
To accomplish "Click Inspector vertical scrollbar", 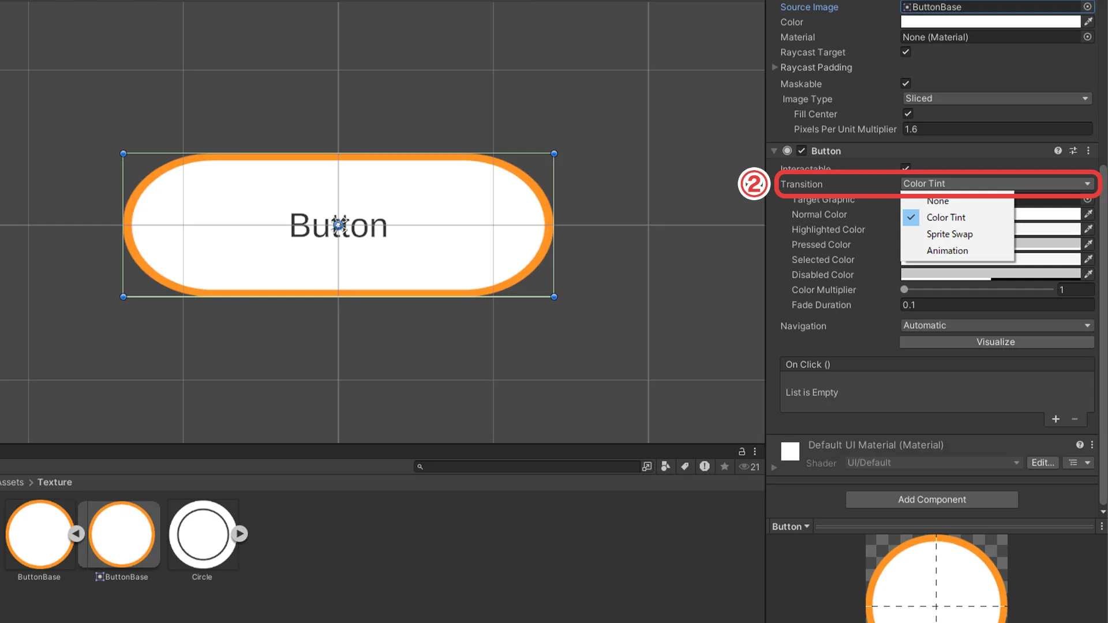I will [x=1103, y=335].
